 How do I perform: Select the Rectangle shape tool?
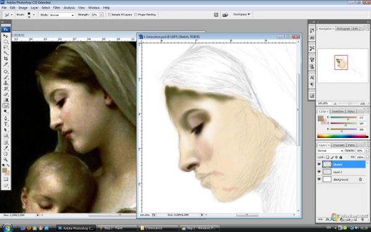tap(6, 135)
